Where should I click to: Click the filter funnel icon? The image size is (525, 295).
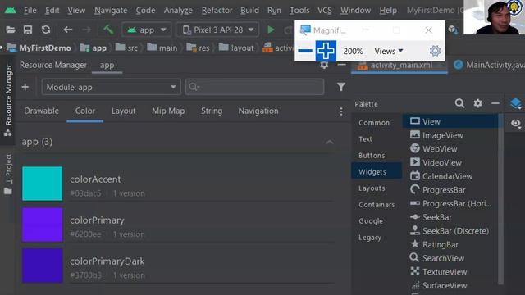click(x=341, y=87)
